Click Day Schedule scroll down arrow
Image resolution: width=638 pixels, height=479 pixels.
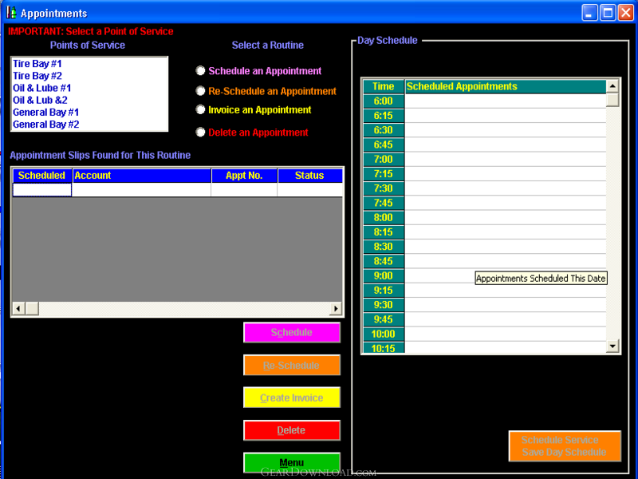pos(612,346)
